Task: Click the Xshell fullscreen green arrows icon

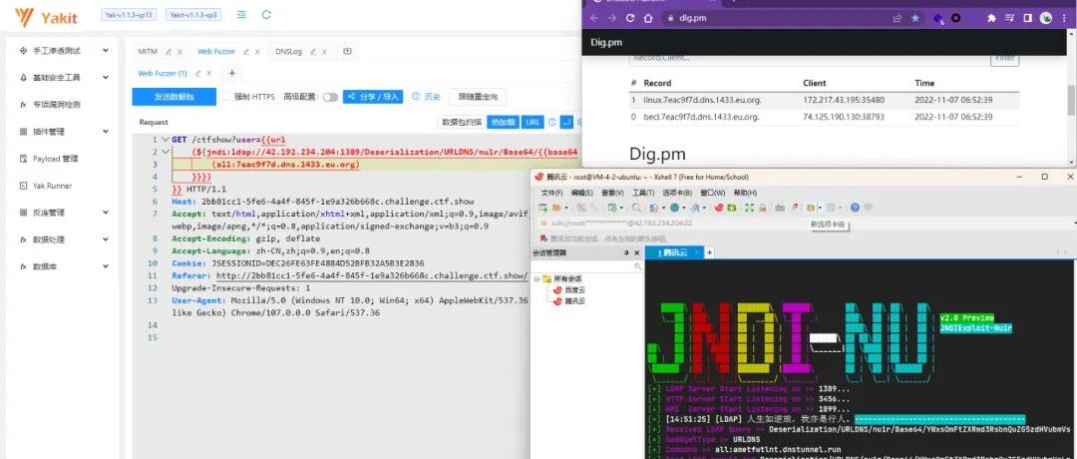Action: 749,208
